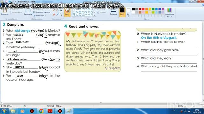Select the Color picker eyedropper tool

[57, 15]
